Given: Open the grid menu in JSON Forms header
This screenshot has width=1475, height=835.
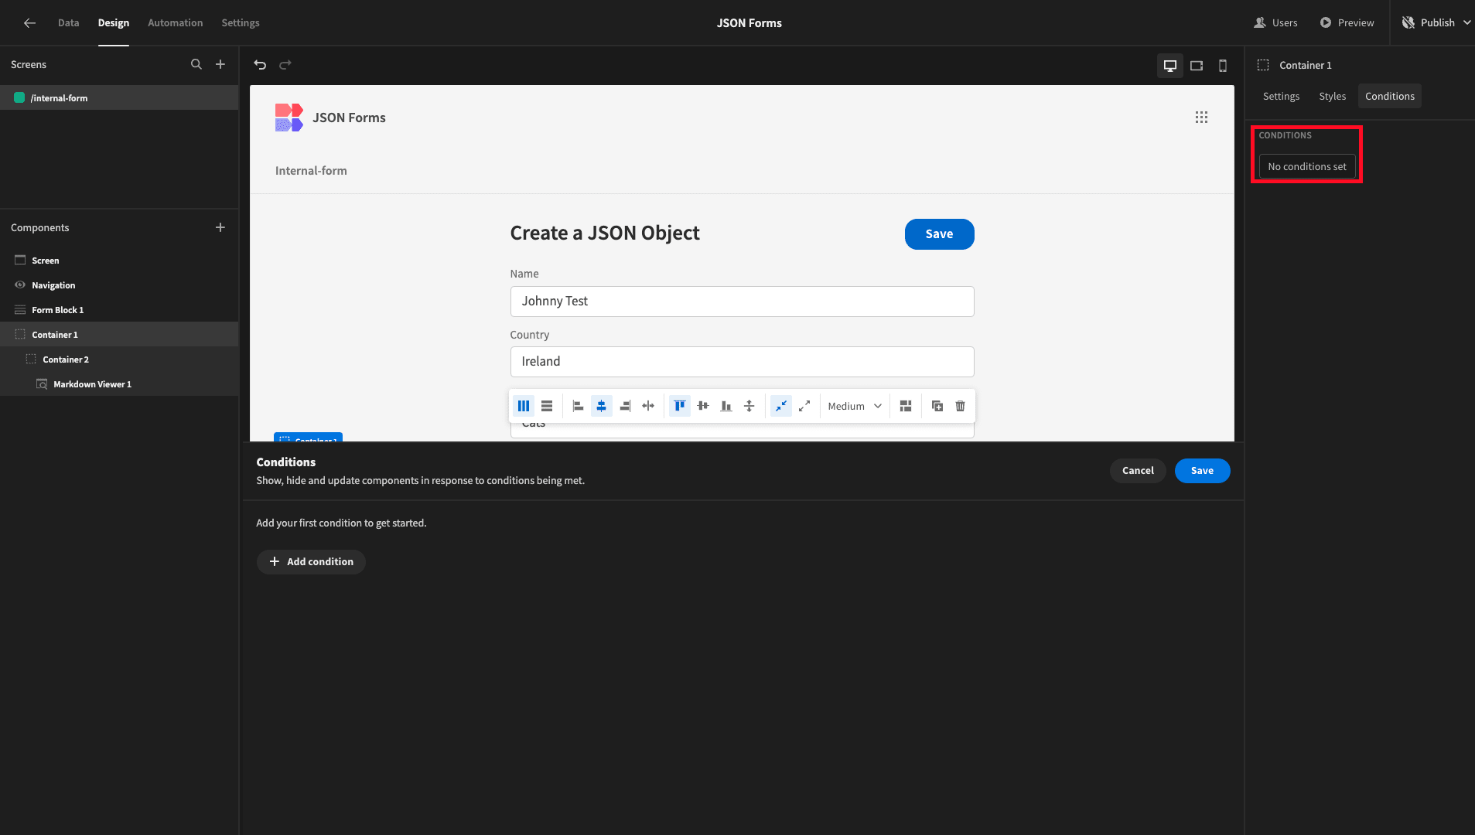Looking at the screenshot, I should 1201,118.
